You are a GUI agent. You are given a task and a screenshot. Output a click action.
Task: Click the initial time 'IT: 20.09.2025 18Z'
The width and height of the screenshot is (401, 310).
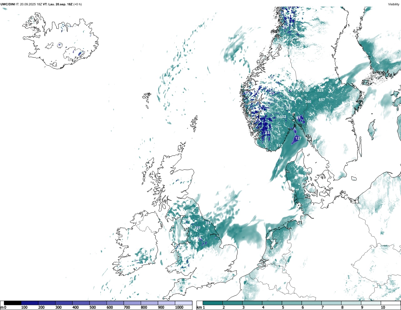click(29, 4)
